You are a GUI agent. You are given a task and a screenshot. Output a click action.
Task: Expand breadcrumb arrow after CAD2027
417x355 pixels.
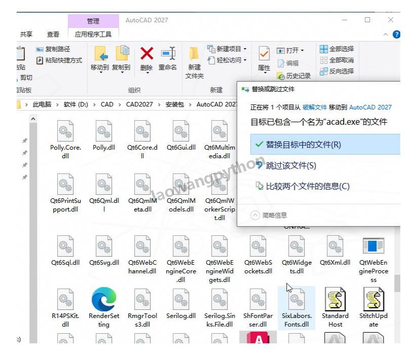(x=159, y=104)
